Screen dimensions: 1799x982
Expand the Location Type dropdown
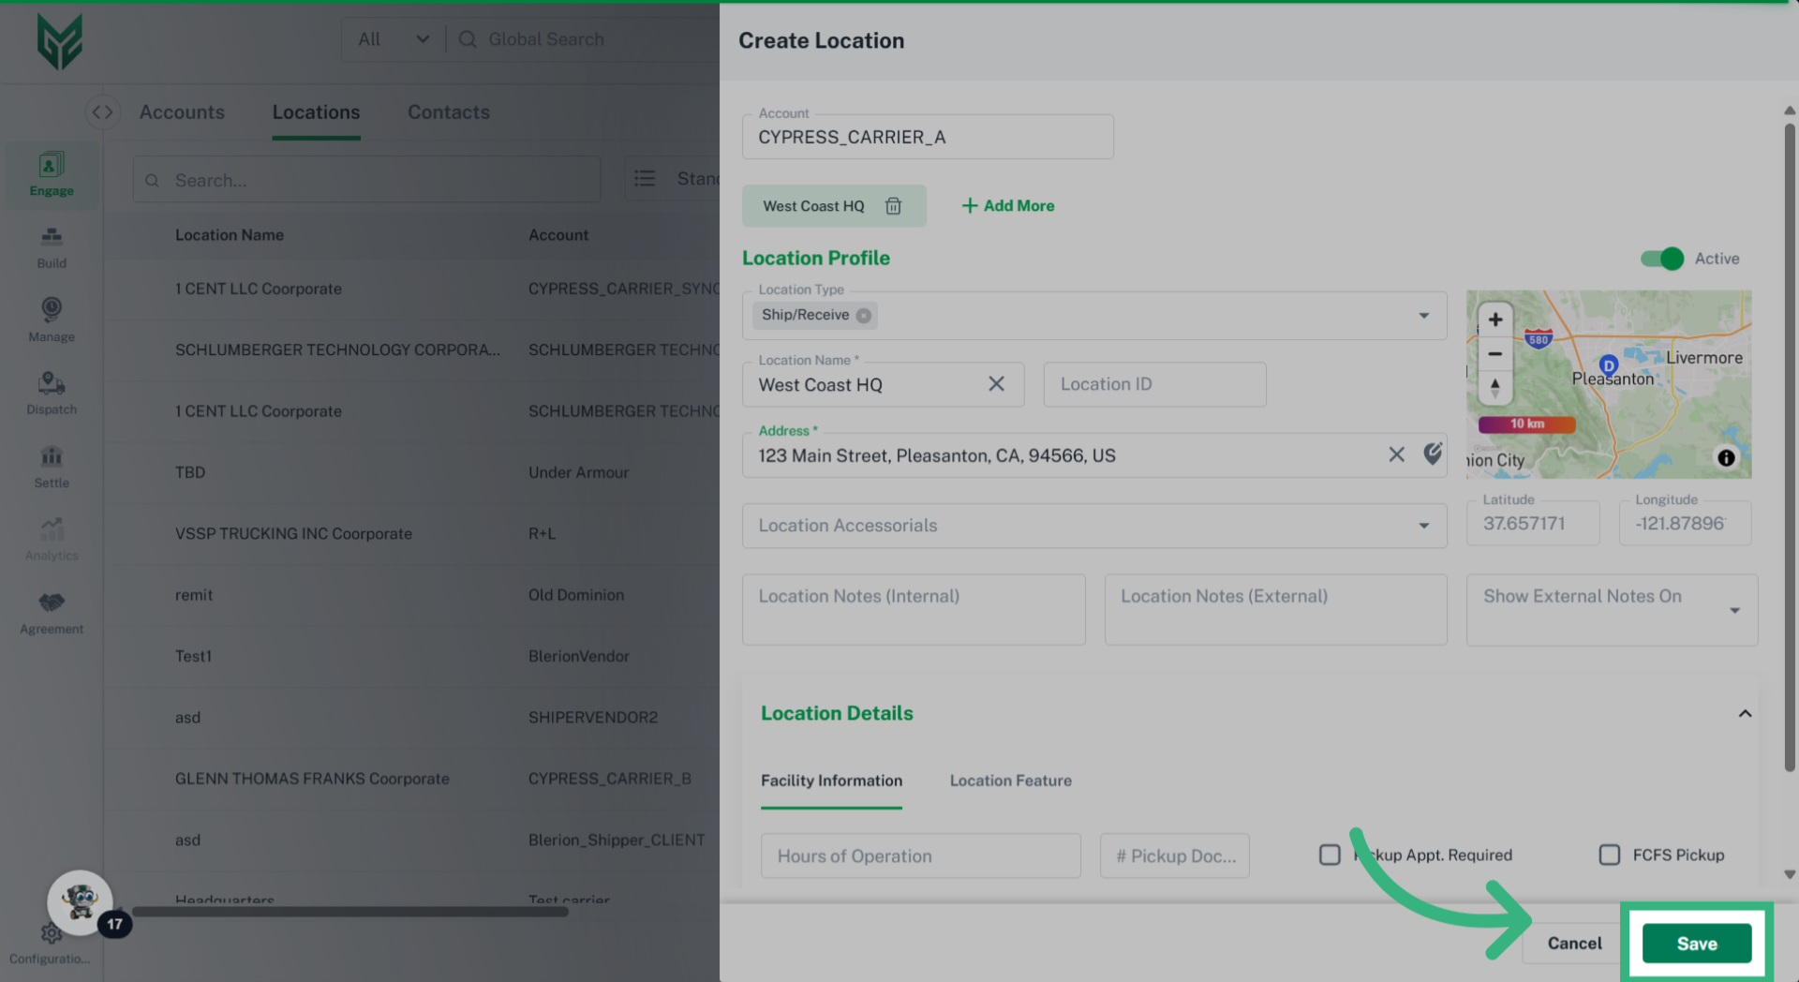1423,316
